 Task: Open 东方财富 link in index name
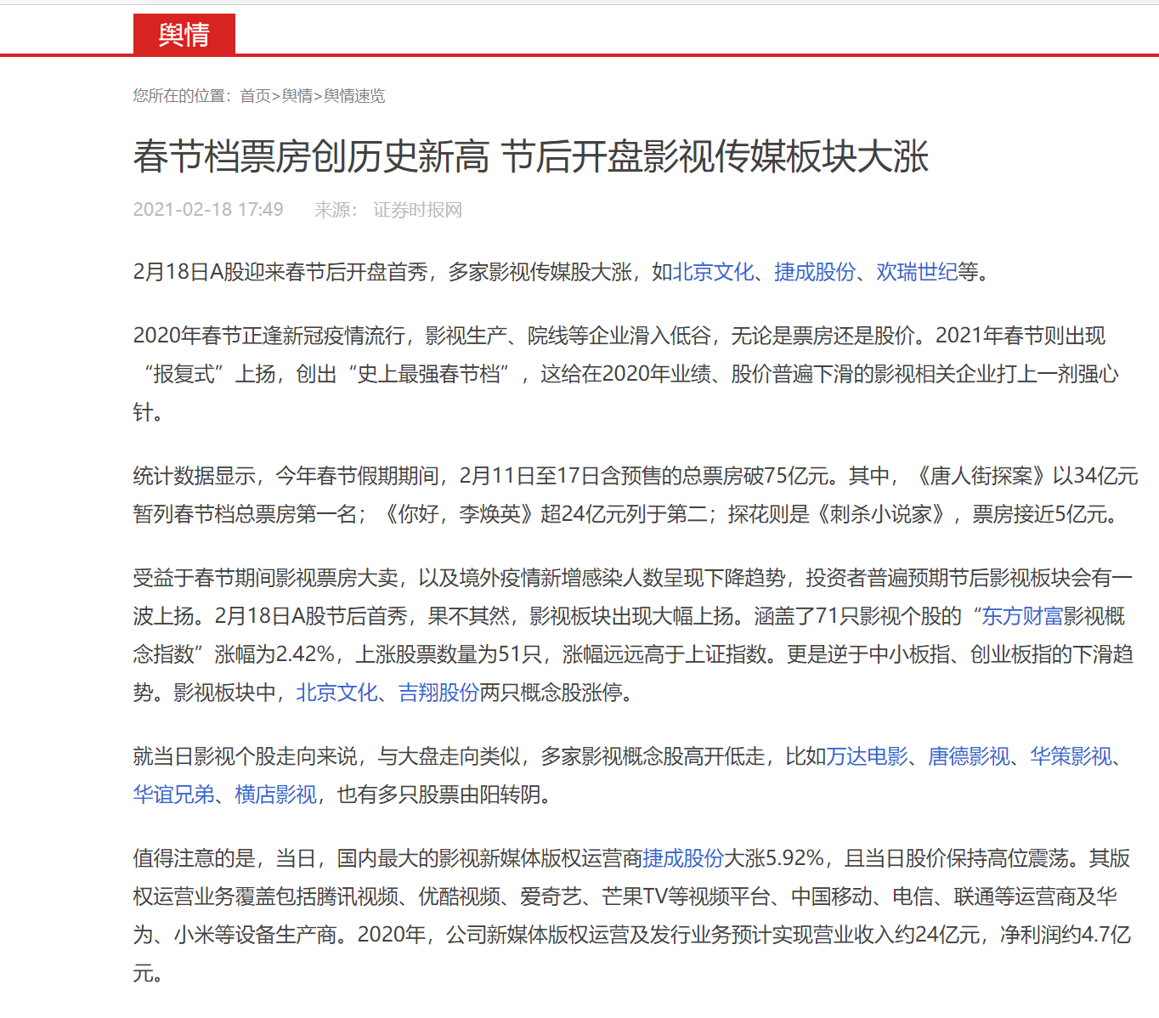pos(1022,616)
